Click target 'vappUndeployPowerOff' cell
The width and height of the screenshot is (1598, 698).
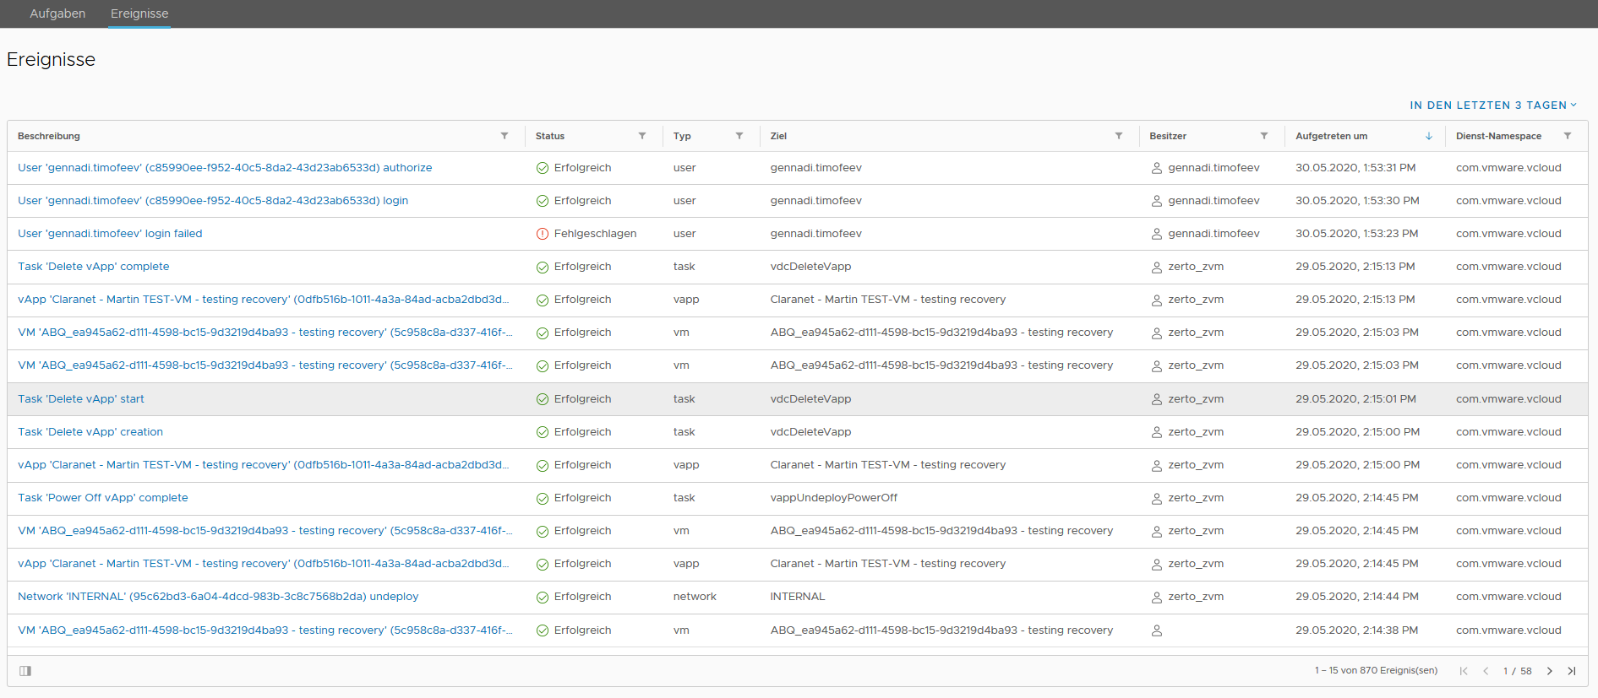[834, 498]
